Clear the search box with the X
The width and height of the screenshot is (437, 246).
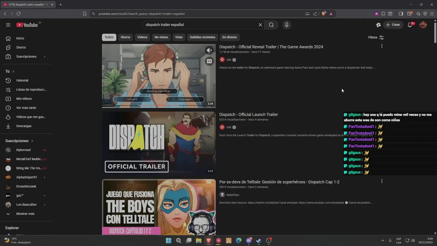pos(260,25)
